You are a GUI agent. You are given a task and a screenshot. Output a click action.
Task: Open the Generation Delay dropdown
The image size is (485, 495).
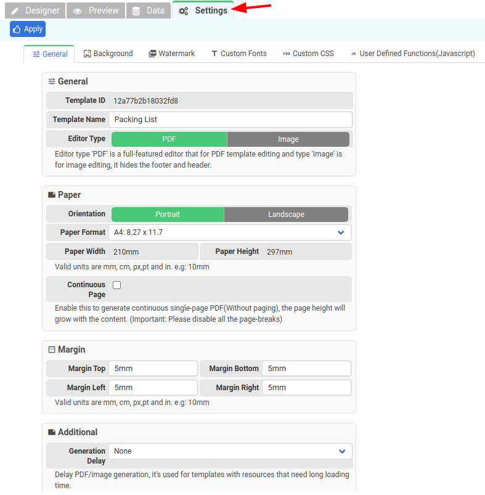coord(230,451)
